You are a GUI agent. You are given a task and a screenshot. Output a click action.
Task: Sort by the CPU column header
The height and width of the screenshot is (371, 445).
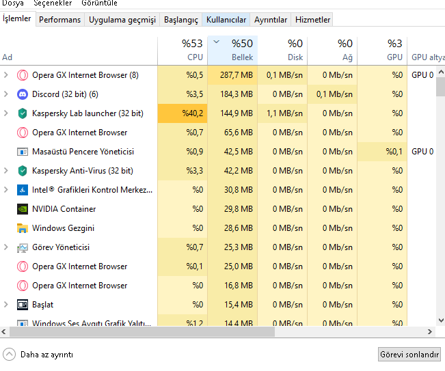click(183, 51)
